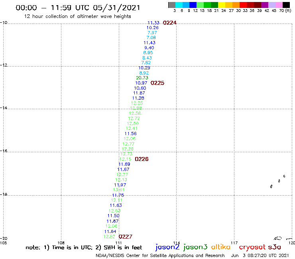Click the NOAA/NESDIS Center footer credit
Viewport: 295px width, 259px height.
pyautogui.click(x=160, y=255)
